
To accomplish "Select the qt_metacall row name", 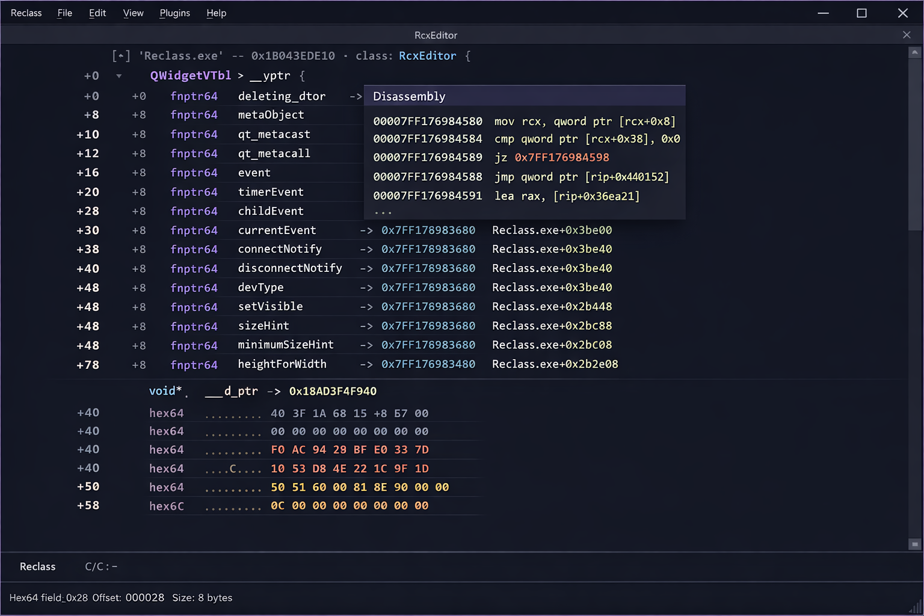I will 274,153.
